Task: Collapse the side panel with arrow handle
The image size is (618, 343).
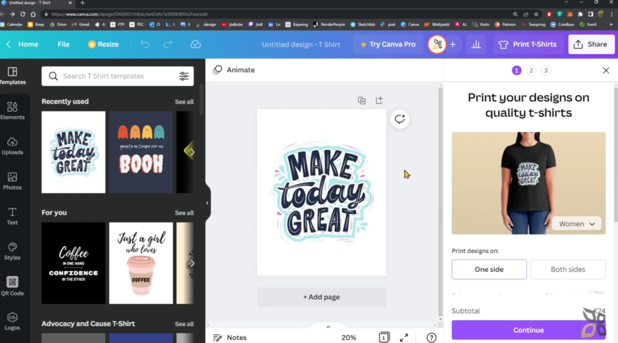Action: click(x=208, y=203)
